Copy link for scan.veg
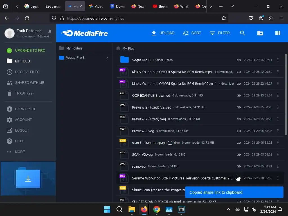 (x=238, y=166)
